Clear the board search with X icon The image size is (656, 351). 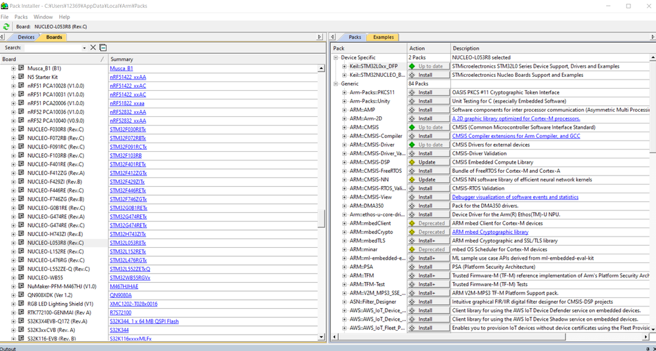click(x=93, y=48)
